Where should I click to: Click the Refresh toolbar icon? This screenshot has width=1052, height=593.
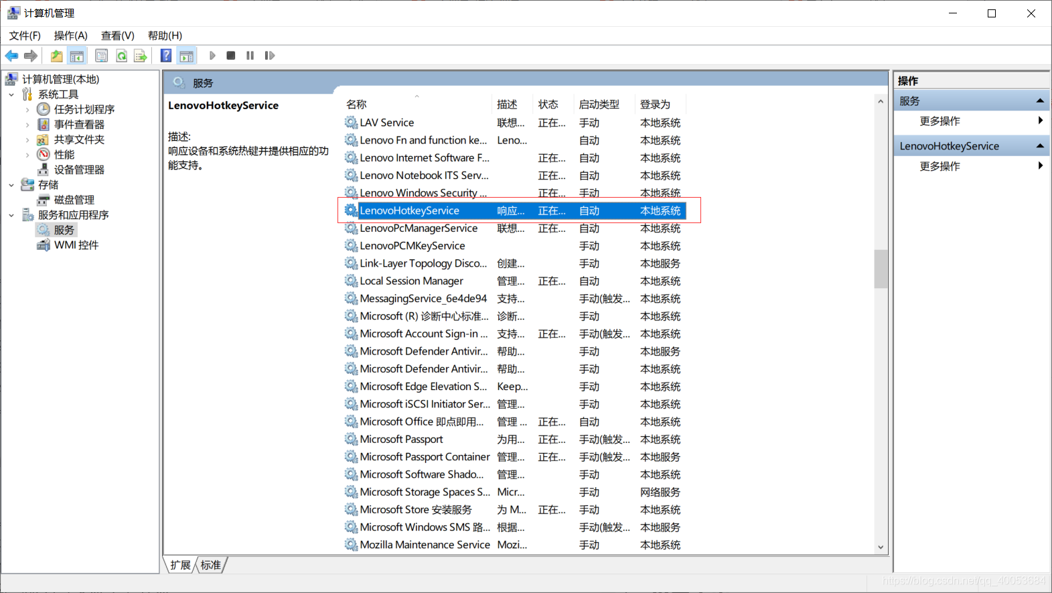click(121, 56)
